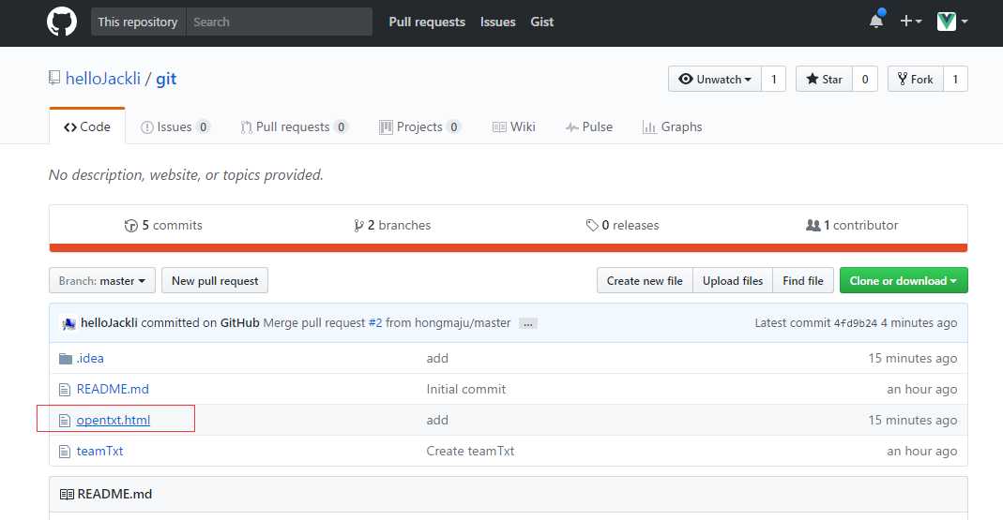This screenshot has height=520, width=1003.
Task: Click the teamTxt file icon
Action: coord(65,451)
